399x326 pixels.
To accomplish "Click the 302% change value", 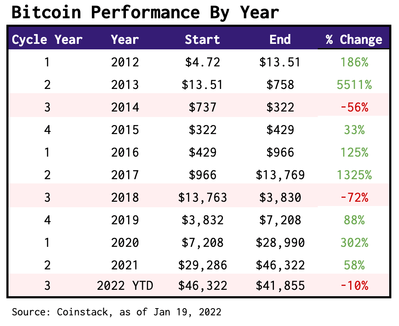I will (x=354, y=243).
